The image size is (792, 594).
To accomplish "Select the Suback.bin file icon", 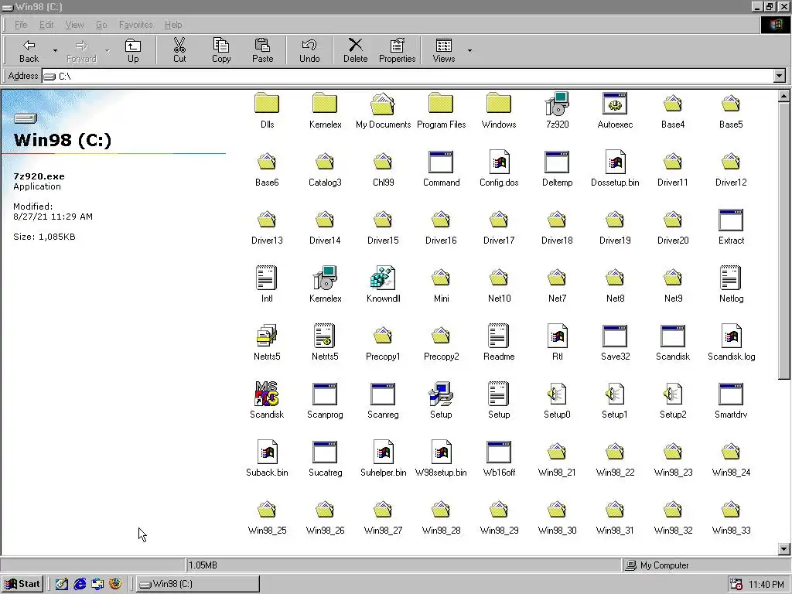I will (x=267, y=452).
